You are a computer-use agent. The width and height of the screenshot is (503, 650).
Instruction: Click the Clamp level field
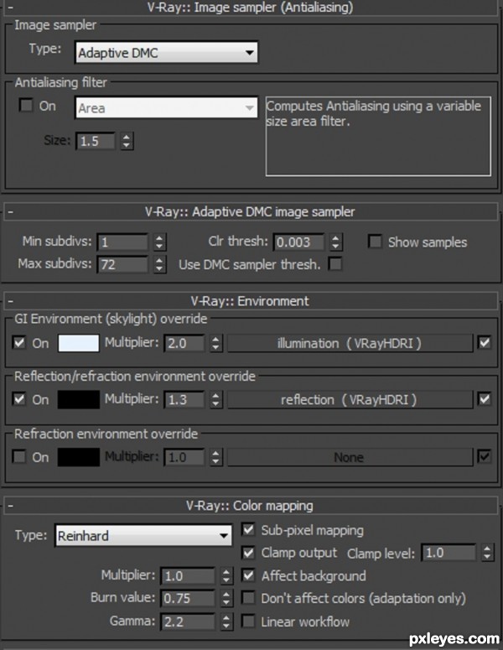(449, 553)
